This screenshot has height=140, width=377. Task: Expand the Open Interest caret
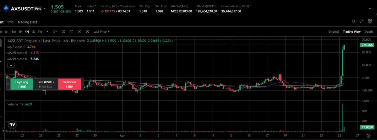click(251, 6)
